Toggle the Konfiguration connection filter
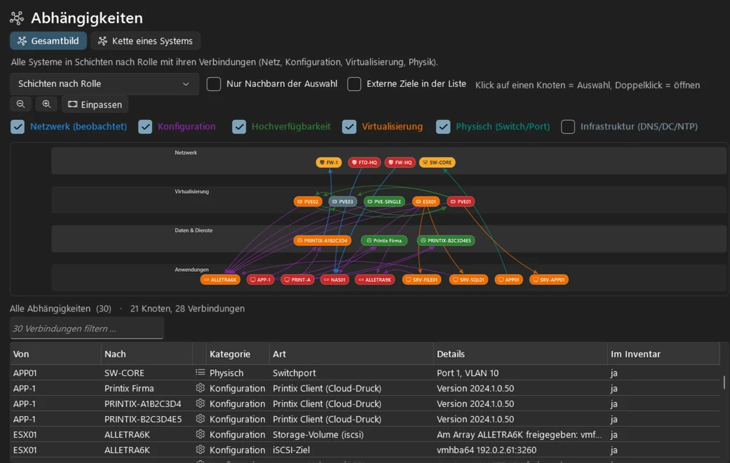Viewport: 730px width, 463px height. [145, 127]
